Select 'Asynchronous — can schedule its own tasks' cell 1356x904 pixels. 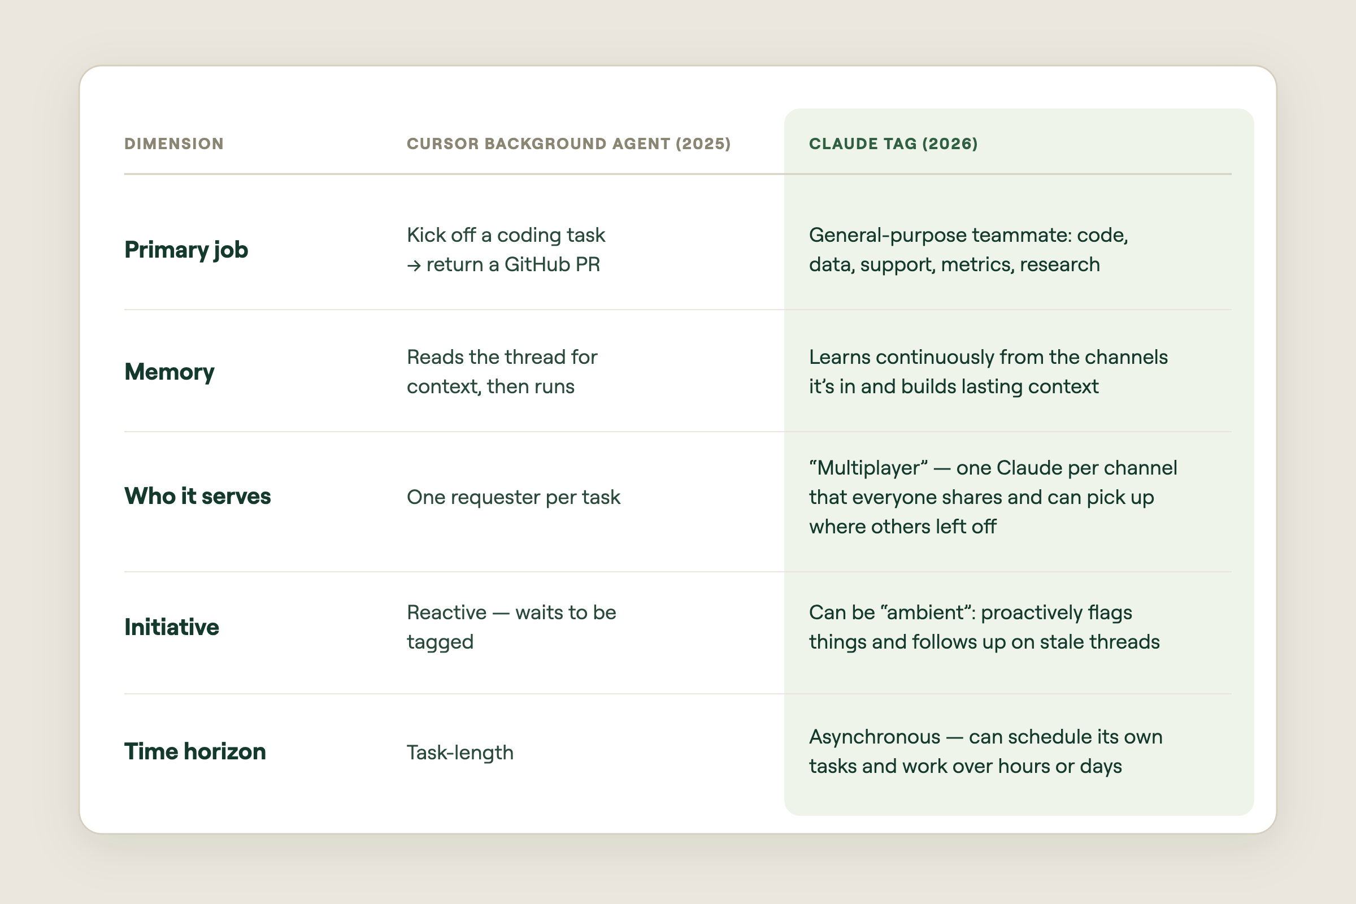coord(985,751)
